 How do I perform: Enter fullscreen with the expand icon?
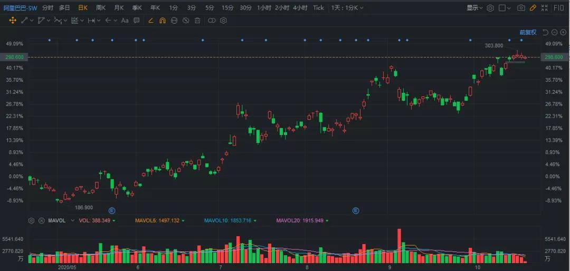click(544, 8)
